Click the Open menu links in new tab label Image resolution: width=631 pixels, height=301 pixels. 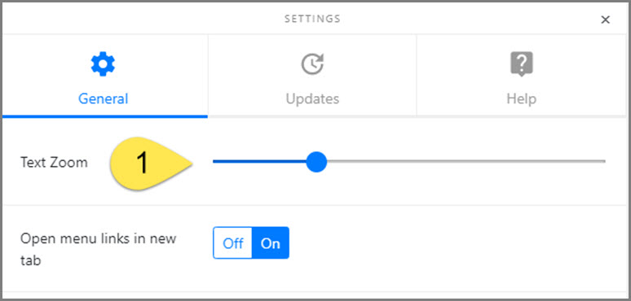tap(98, 250)
